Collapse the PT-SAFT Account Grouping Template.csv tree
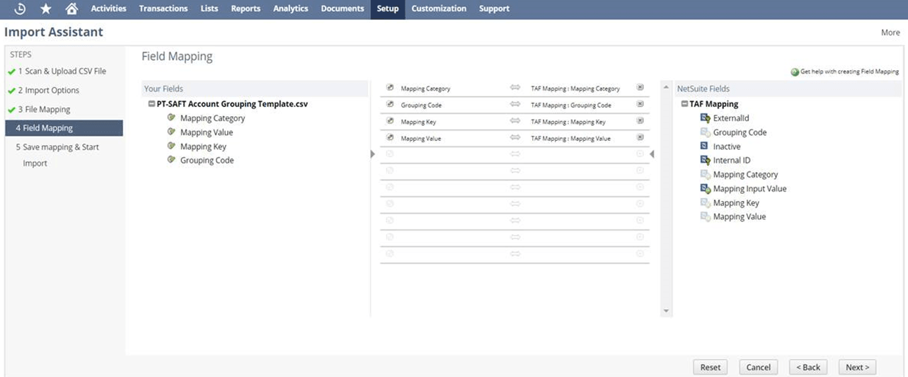This screenshot has height=377, width=908. pyautogui.click(x=152, y=104)
